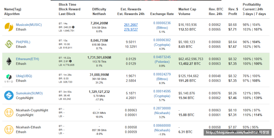The height and width of the screenshot is (138, 274).
Task: Click the info icon next to Ethereum block reward
Action: [x=70, y=61]
